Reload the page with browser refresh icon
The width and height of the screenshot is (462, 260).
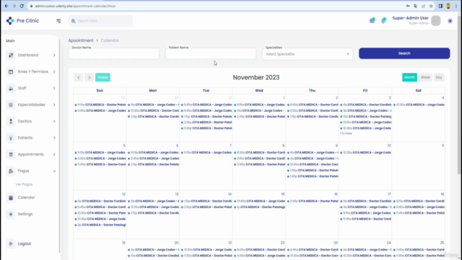[x=22, y=6]
